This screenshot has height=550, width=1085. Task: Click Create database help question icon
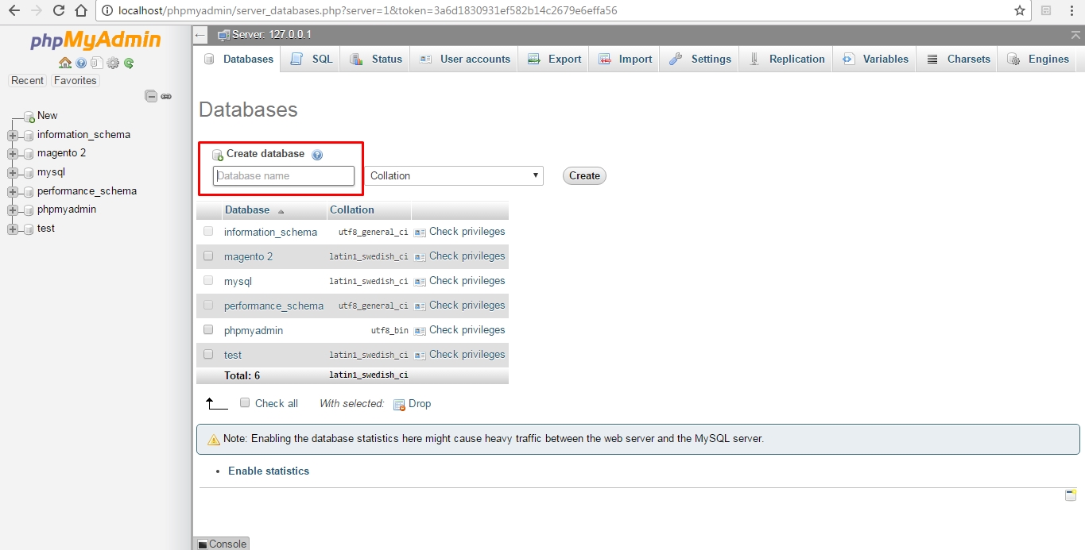pyautogui.click(x=317, y=155)
